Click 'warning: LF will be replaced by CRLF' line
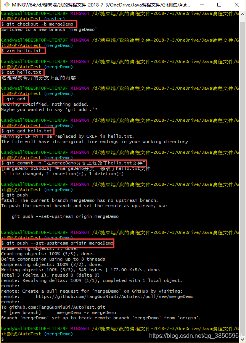 (x=68, y=136)
